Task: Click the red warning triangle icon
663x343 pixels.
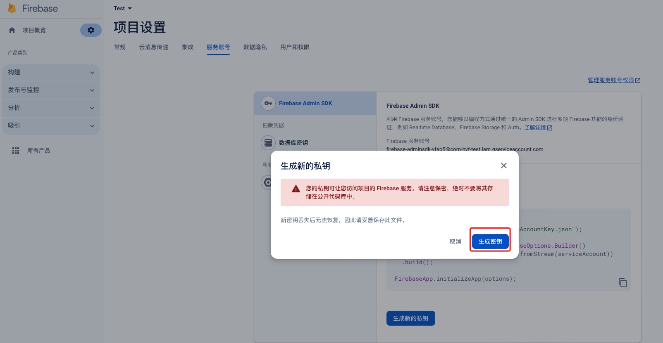Action: (296, 189)
